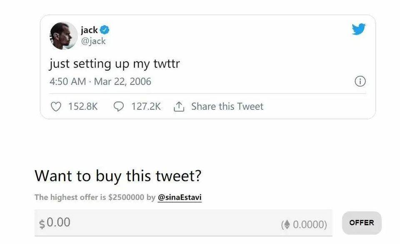
Task: Open the tweet info icon
Action: coord(360,81)
